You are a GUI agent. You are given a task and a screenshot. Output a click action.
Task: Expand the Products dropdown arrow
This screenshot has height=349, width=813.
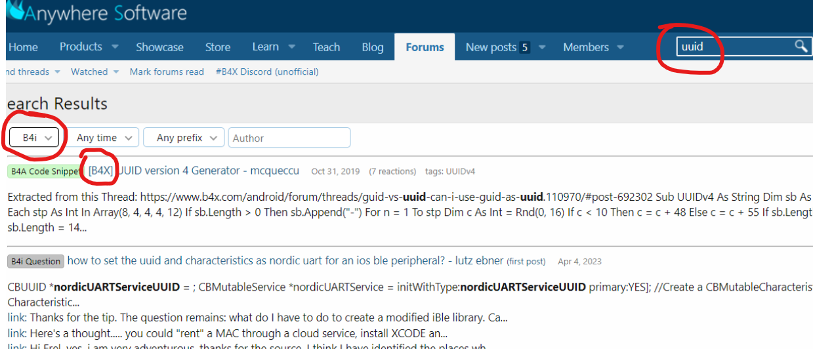tap(115, 47)
